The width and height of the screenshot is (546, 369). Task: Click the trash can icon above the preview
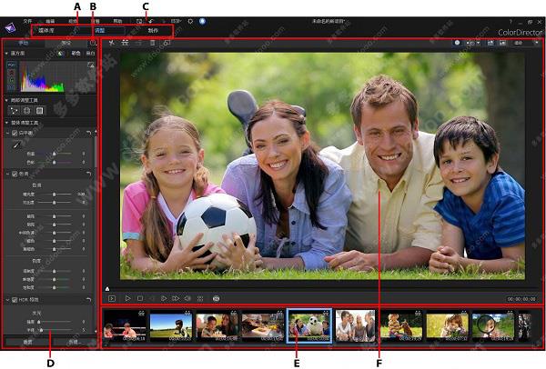(153, 43)
